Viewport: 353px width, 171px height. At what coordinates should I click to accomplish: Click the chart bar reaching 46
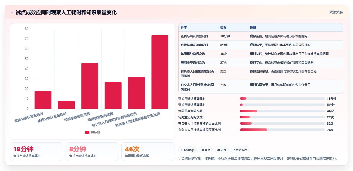point(90,86)
